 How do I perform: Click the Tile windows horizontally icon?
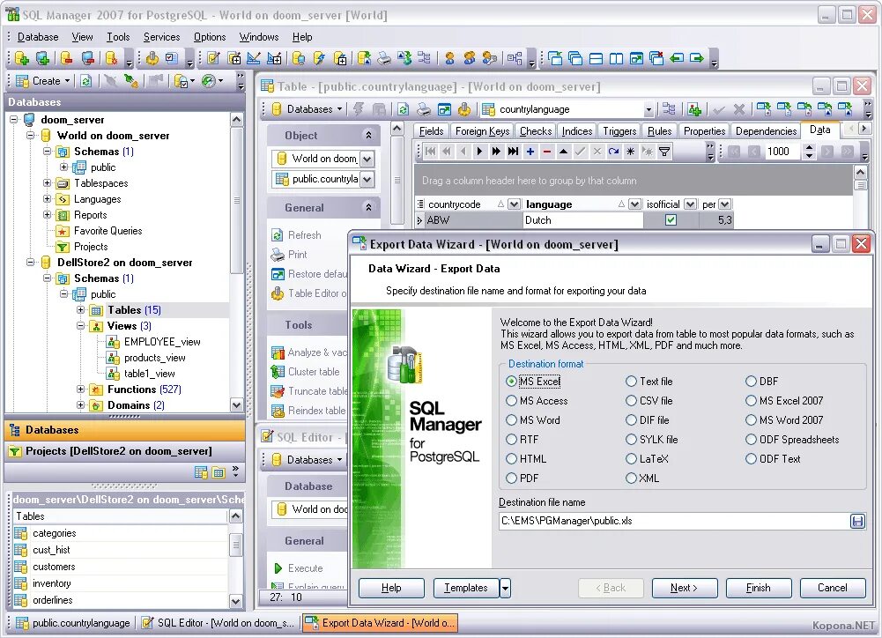point(597,58)
